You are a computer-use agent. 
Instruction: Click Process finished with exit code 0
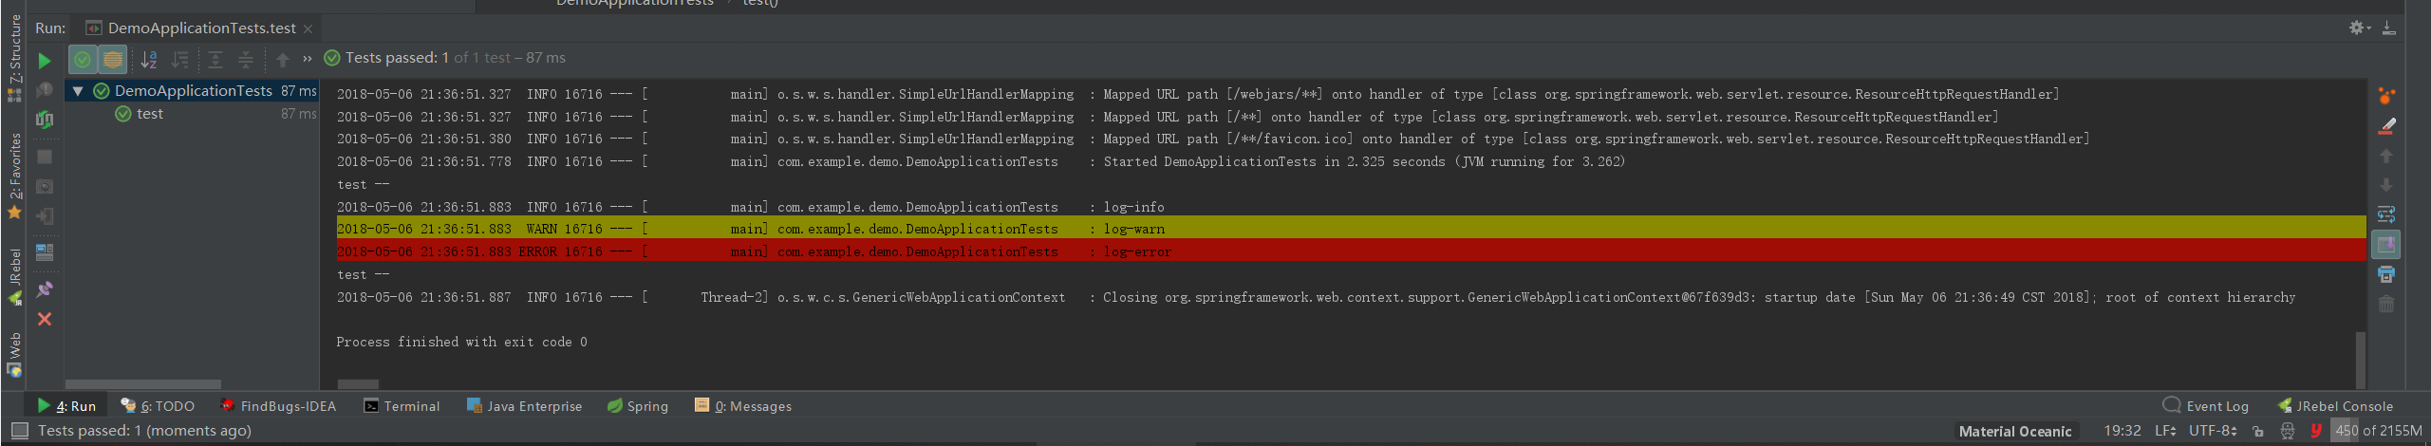pyautogui.click(x=461, y=342)
